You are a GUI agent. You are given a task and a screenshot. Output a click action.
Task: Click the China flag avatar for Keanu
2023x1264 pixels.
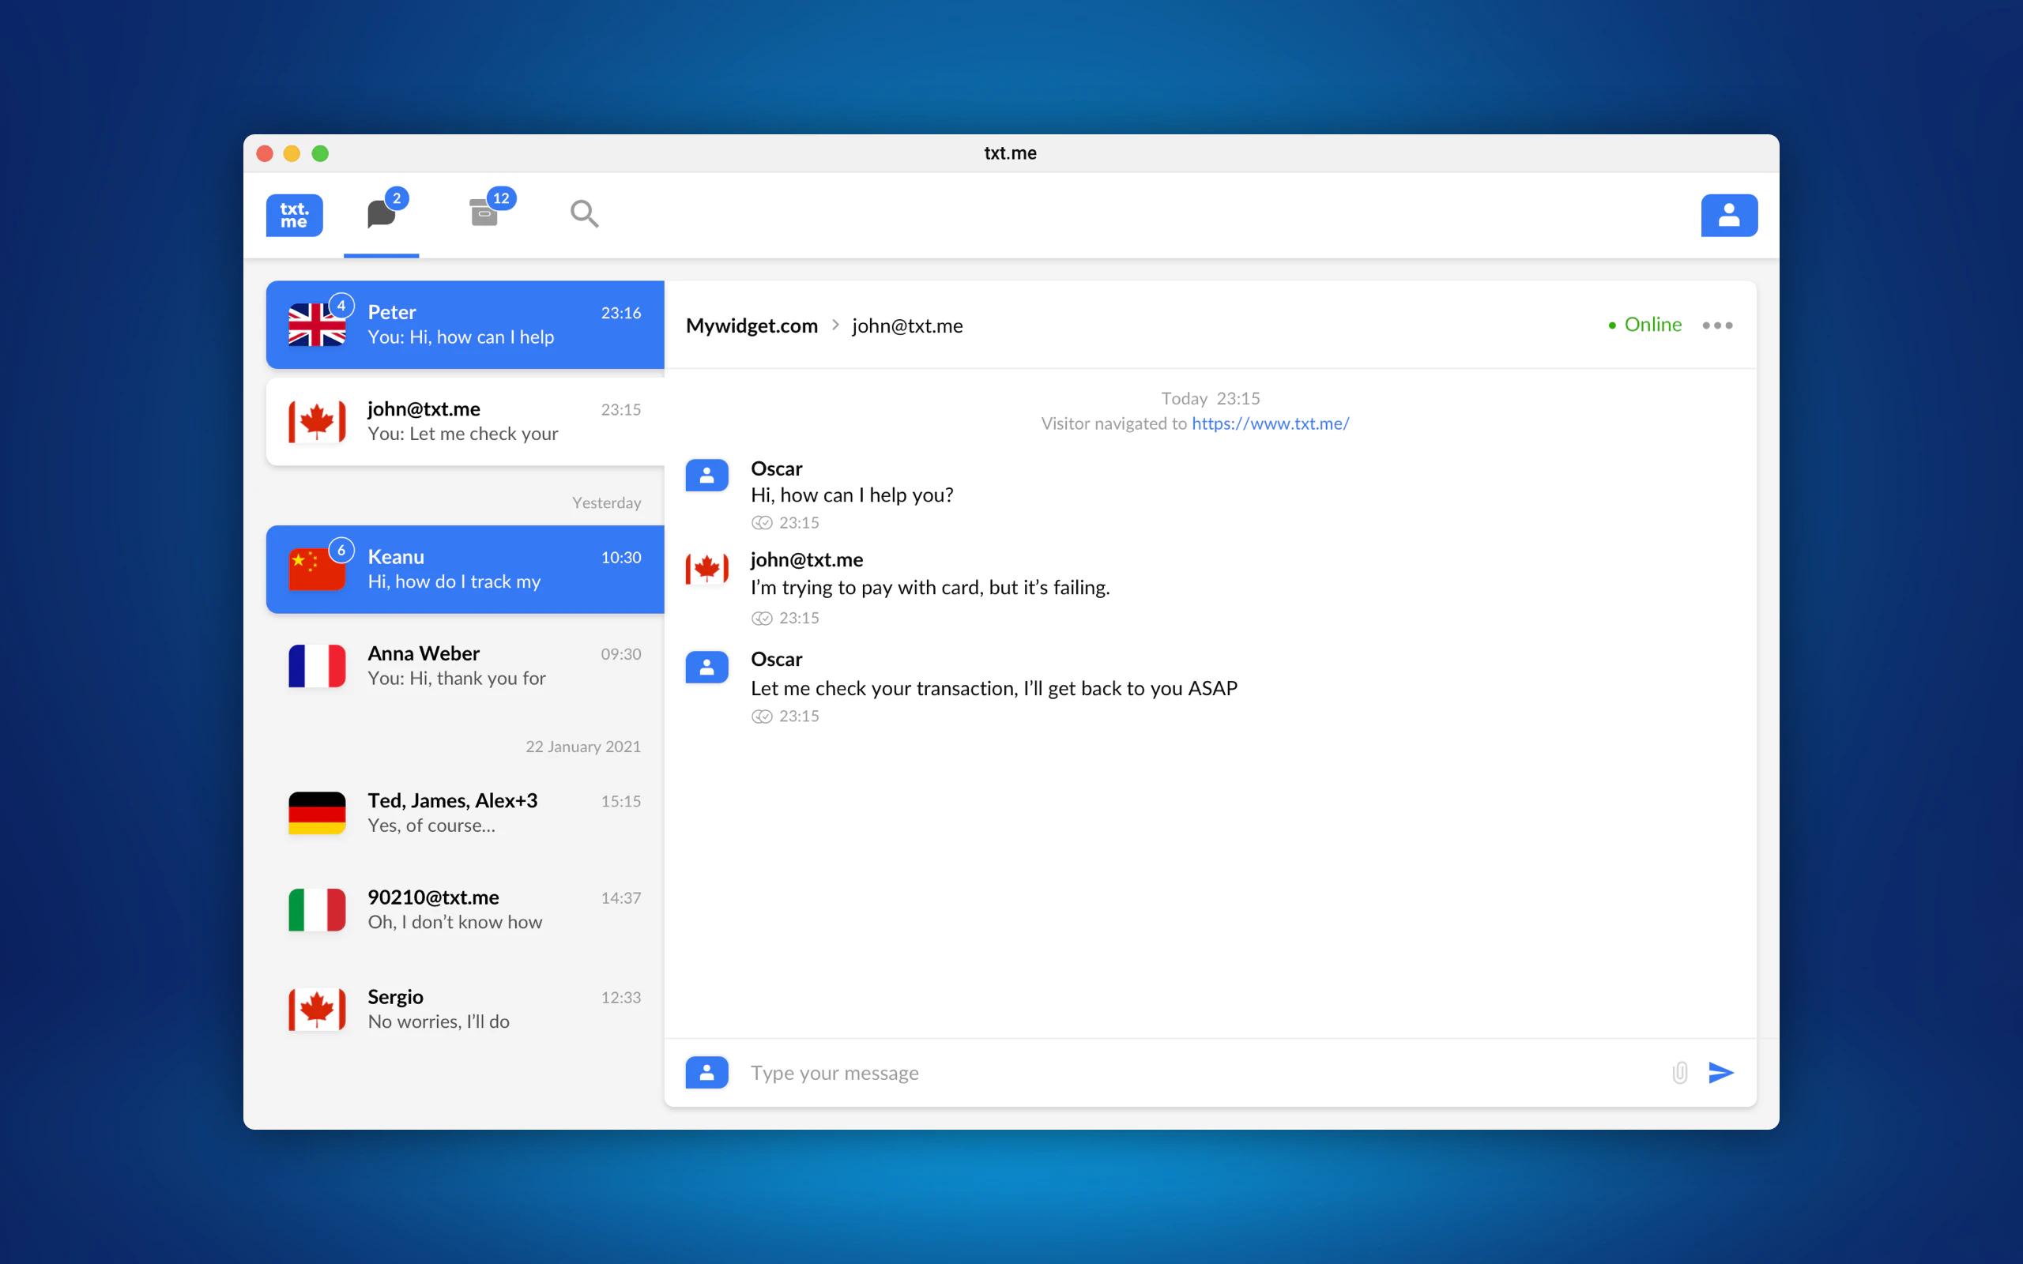317,570
